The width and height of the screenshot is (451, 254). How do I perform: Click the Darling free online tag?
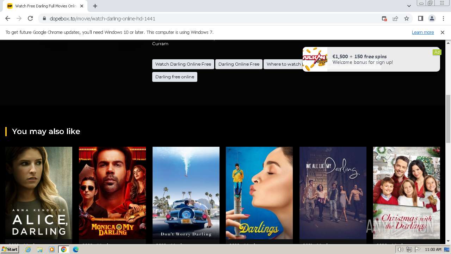(x=175, y=77)
